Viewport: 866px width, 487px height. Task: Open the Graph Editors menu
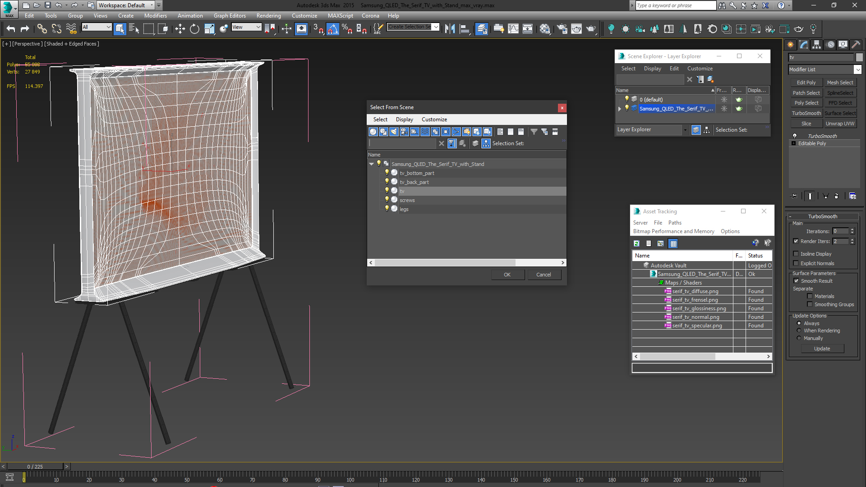coord(230,15)
